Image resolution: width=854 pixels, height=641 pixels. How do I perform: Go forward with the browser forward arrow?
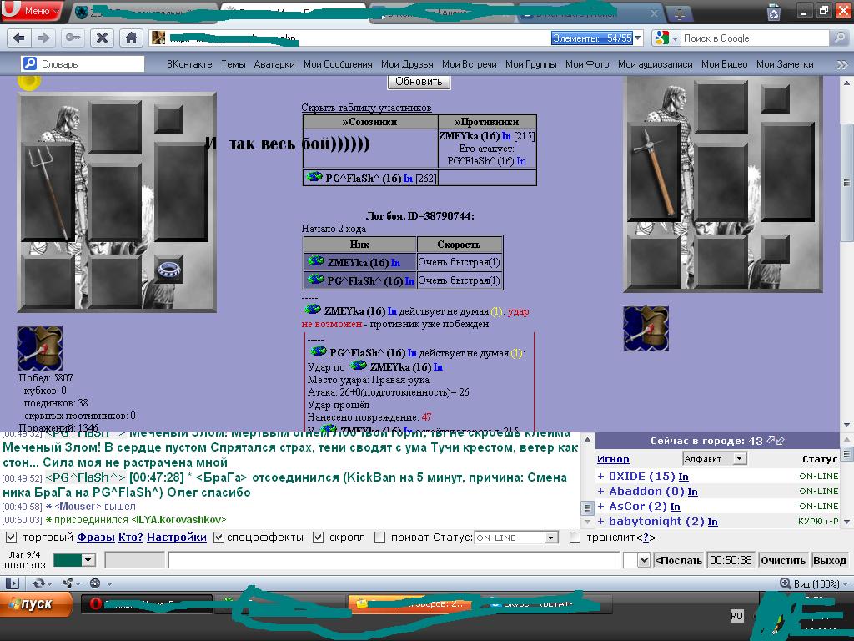(43, 38)
